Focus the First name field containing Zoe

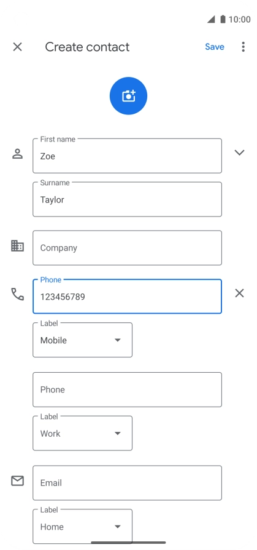click(x=128, y=156)
